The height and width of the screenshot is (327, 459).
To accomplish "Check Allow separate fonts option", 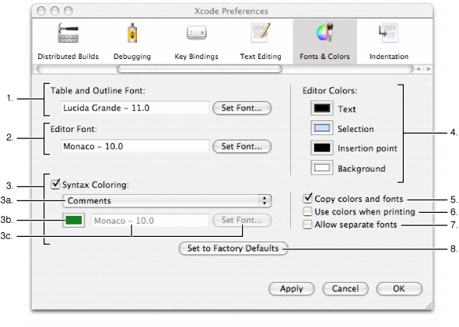I will [x=307, y=224].
